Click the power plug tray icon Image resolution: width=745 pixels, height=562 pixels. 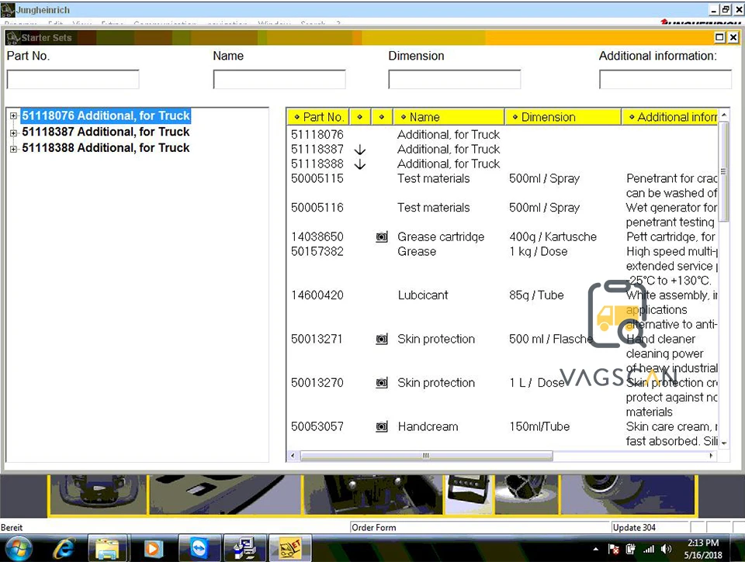pyautogui.click(x=630, y=549)
